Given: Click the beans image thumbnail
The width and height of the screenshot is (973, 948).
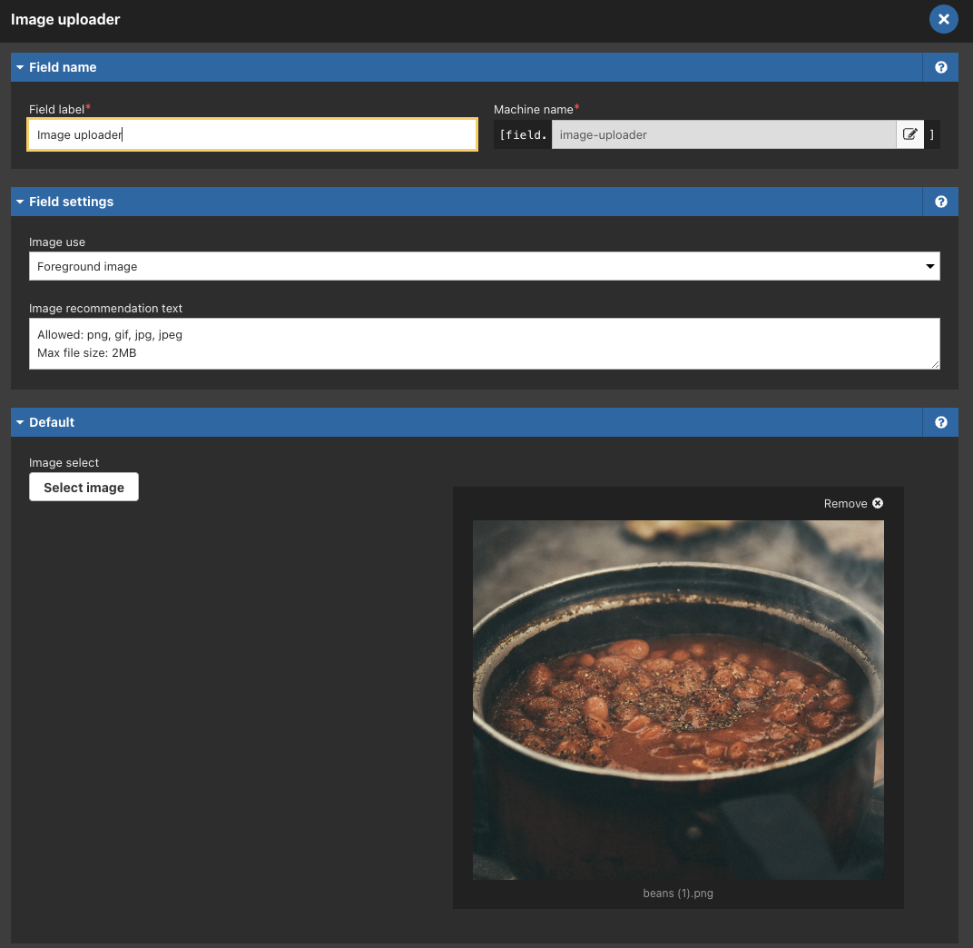Looking at the screenshot, I should (x=678, y=700).
